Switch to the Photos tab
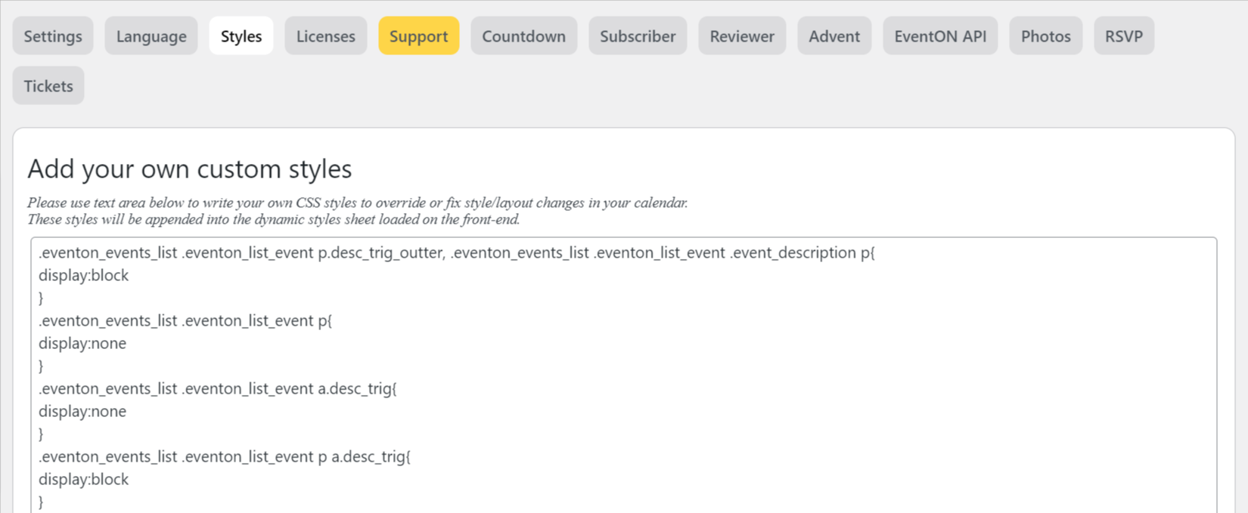1248x513 pixels. 1046,36
